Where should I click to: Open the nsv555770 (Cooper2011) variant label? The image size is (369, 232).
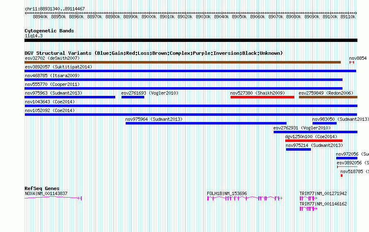click(x=52, y=84)
